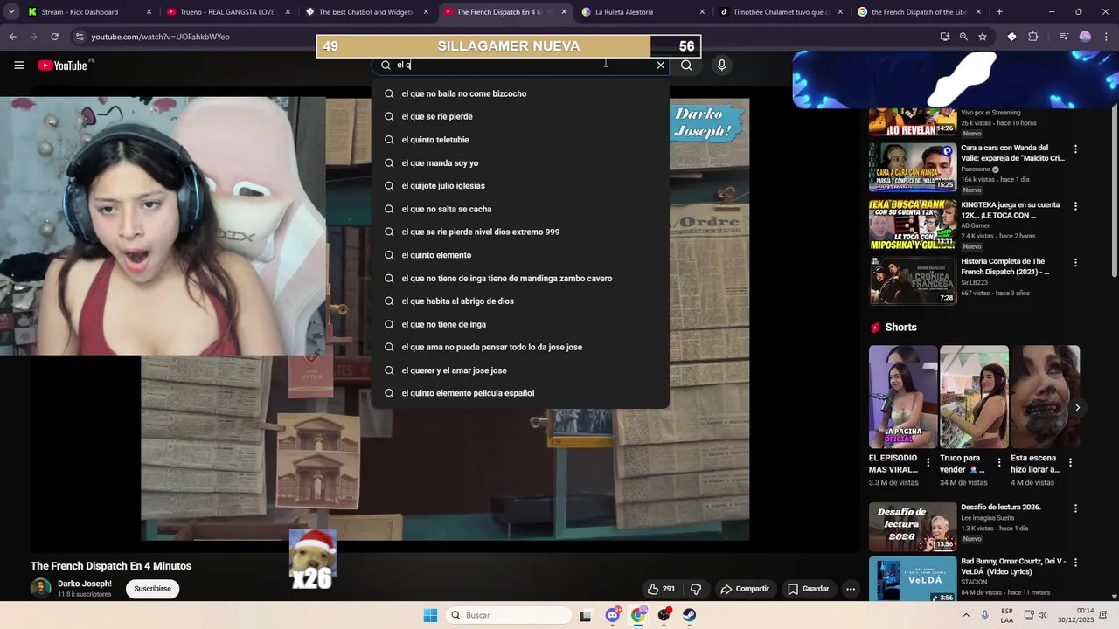Save video with Guardar button

tap(809, 589)
